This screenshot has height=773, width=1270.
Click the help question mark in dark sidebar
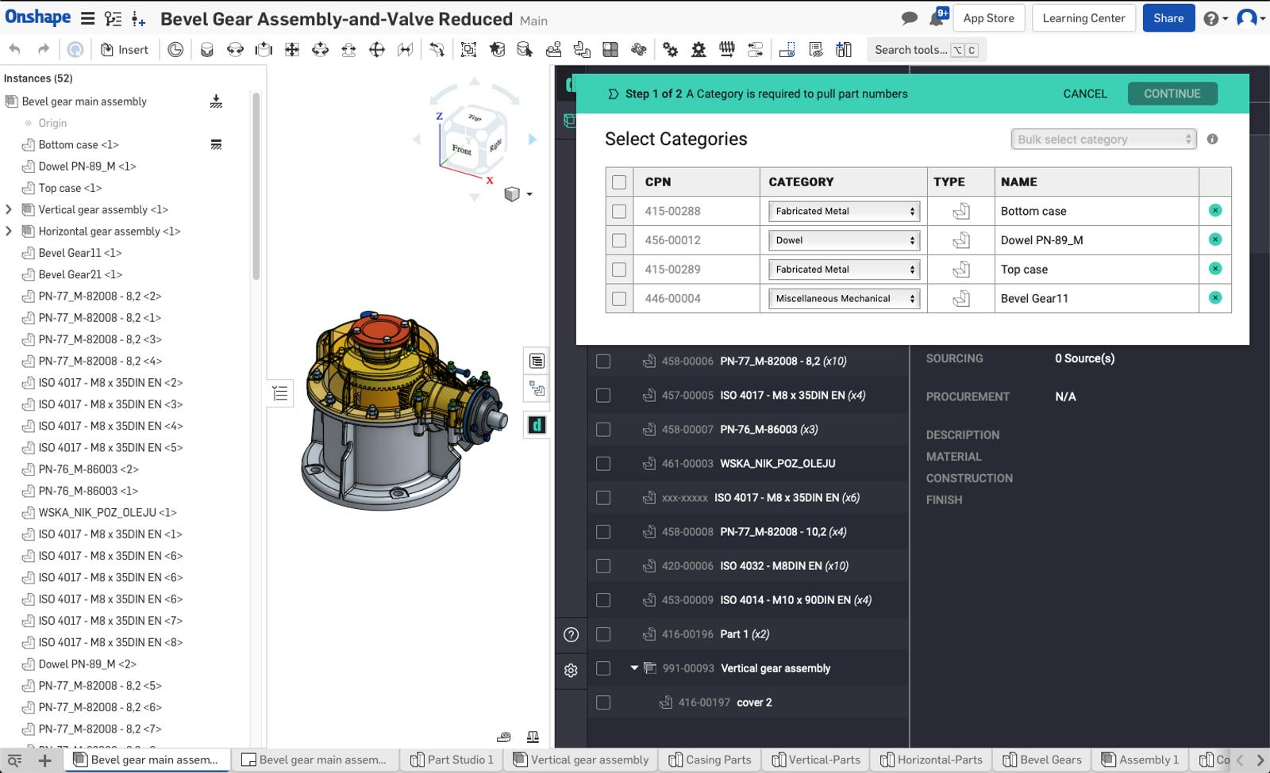pos(571,634)
